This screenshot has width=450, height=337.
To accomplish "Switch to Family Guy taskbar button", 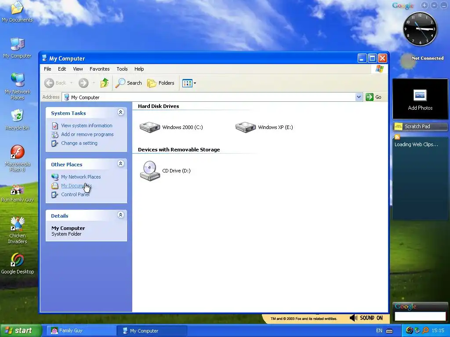I will point(81,331).
